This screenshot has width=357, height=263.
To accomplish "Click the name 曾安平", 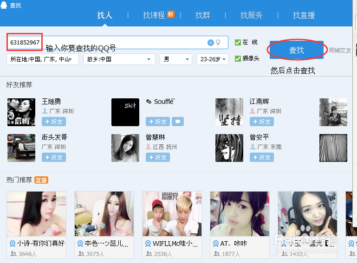I will [260, 137].
